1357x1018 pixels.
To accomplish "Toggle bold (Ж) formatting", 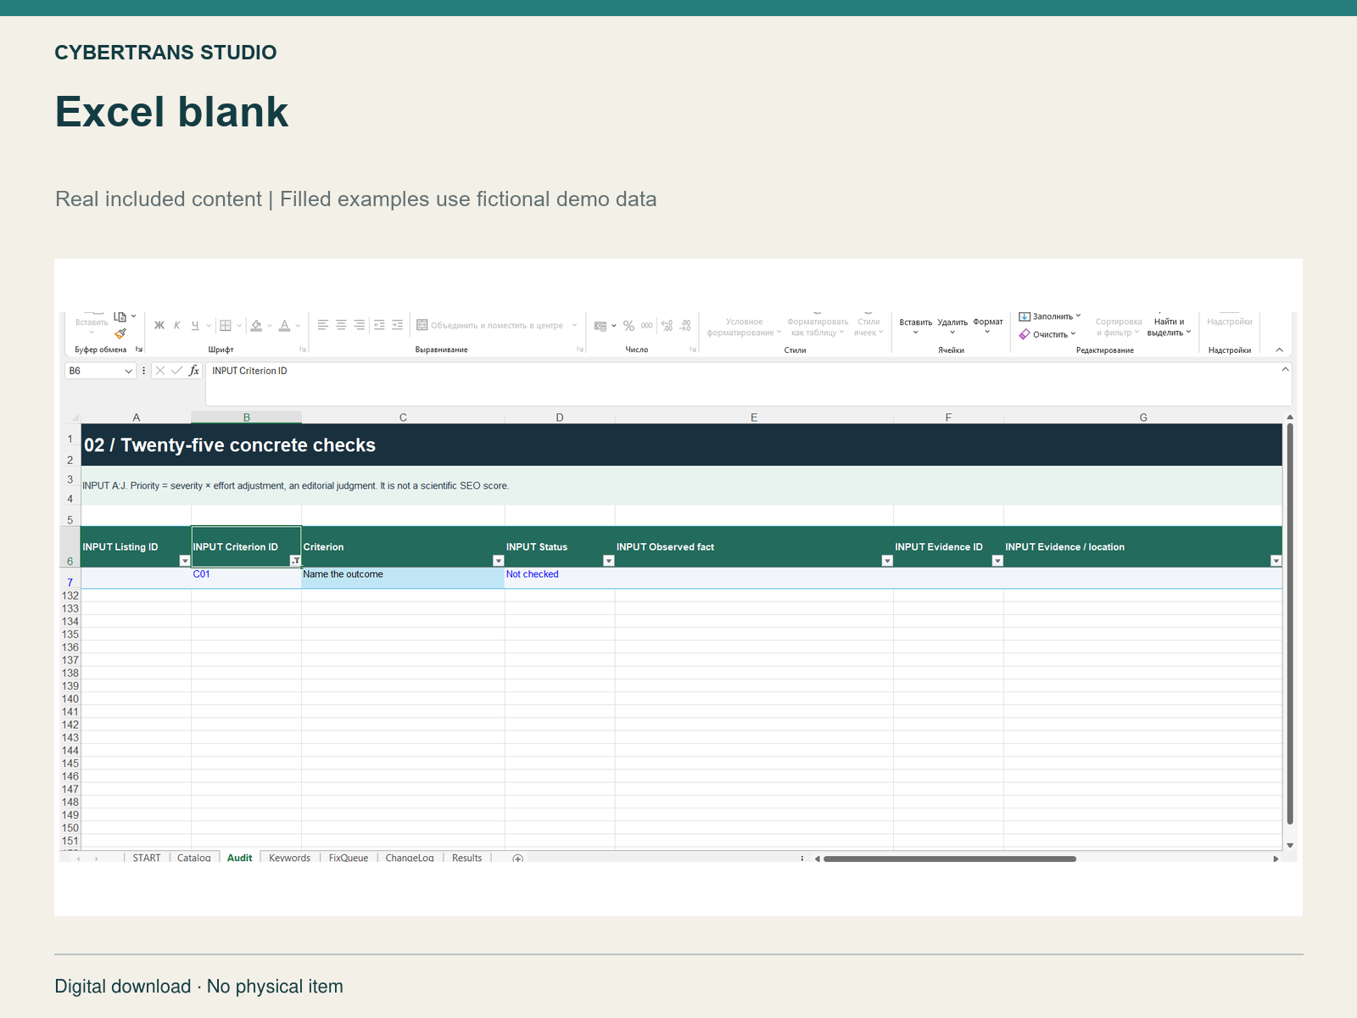I will tap(159, 326).
